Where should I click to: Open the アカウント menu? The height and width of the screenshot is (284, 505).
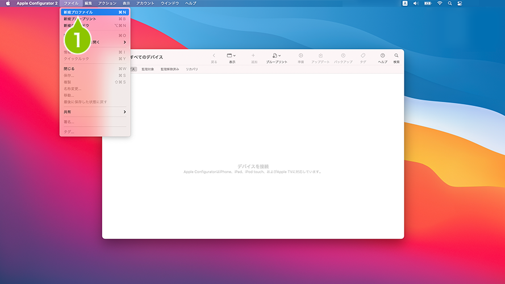145,3
